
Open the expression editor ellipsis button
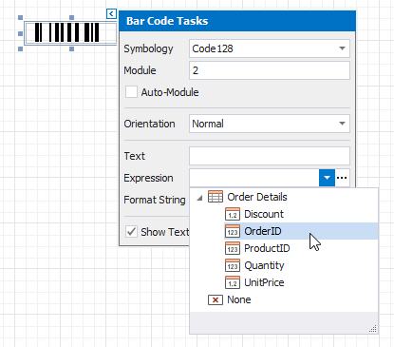(x=342, y=178)
